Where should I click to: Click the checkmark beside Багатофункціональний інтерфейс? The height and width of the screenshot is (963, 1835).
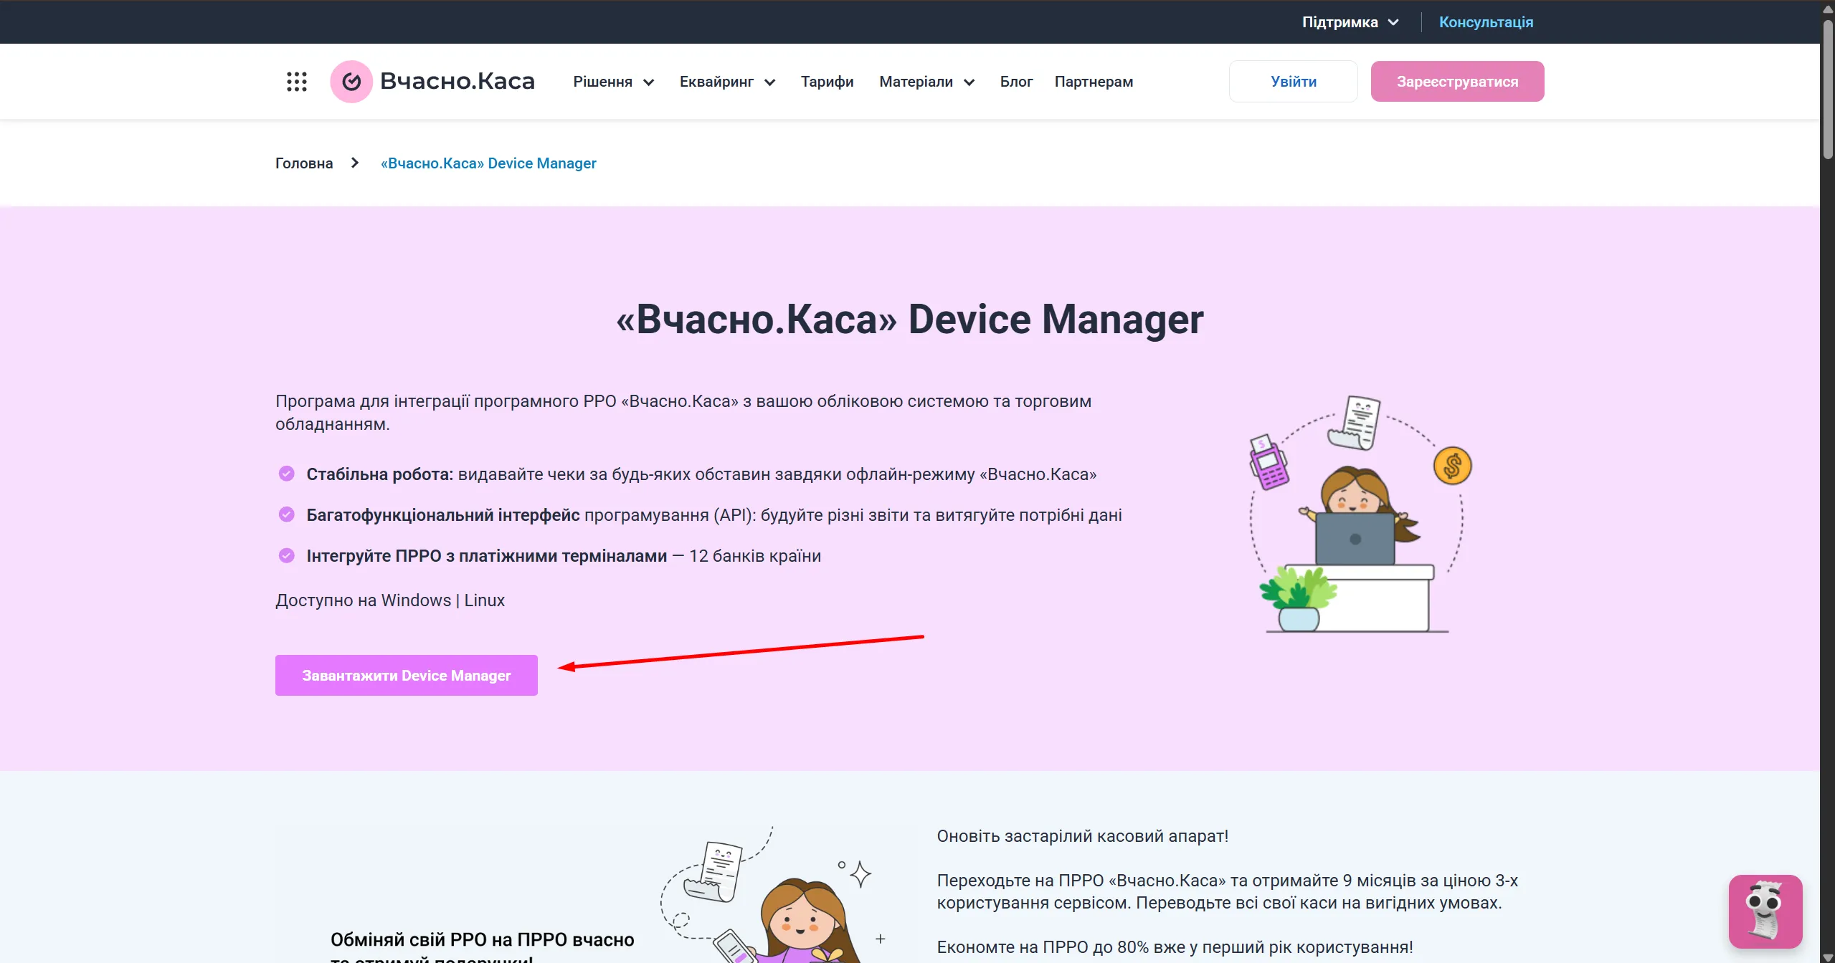coord(287,514)
